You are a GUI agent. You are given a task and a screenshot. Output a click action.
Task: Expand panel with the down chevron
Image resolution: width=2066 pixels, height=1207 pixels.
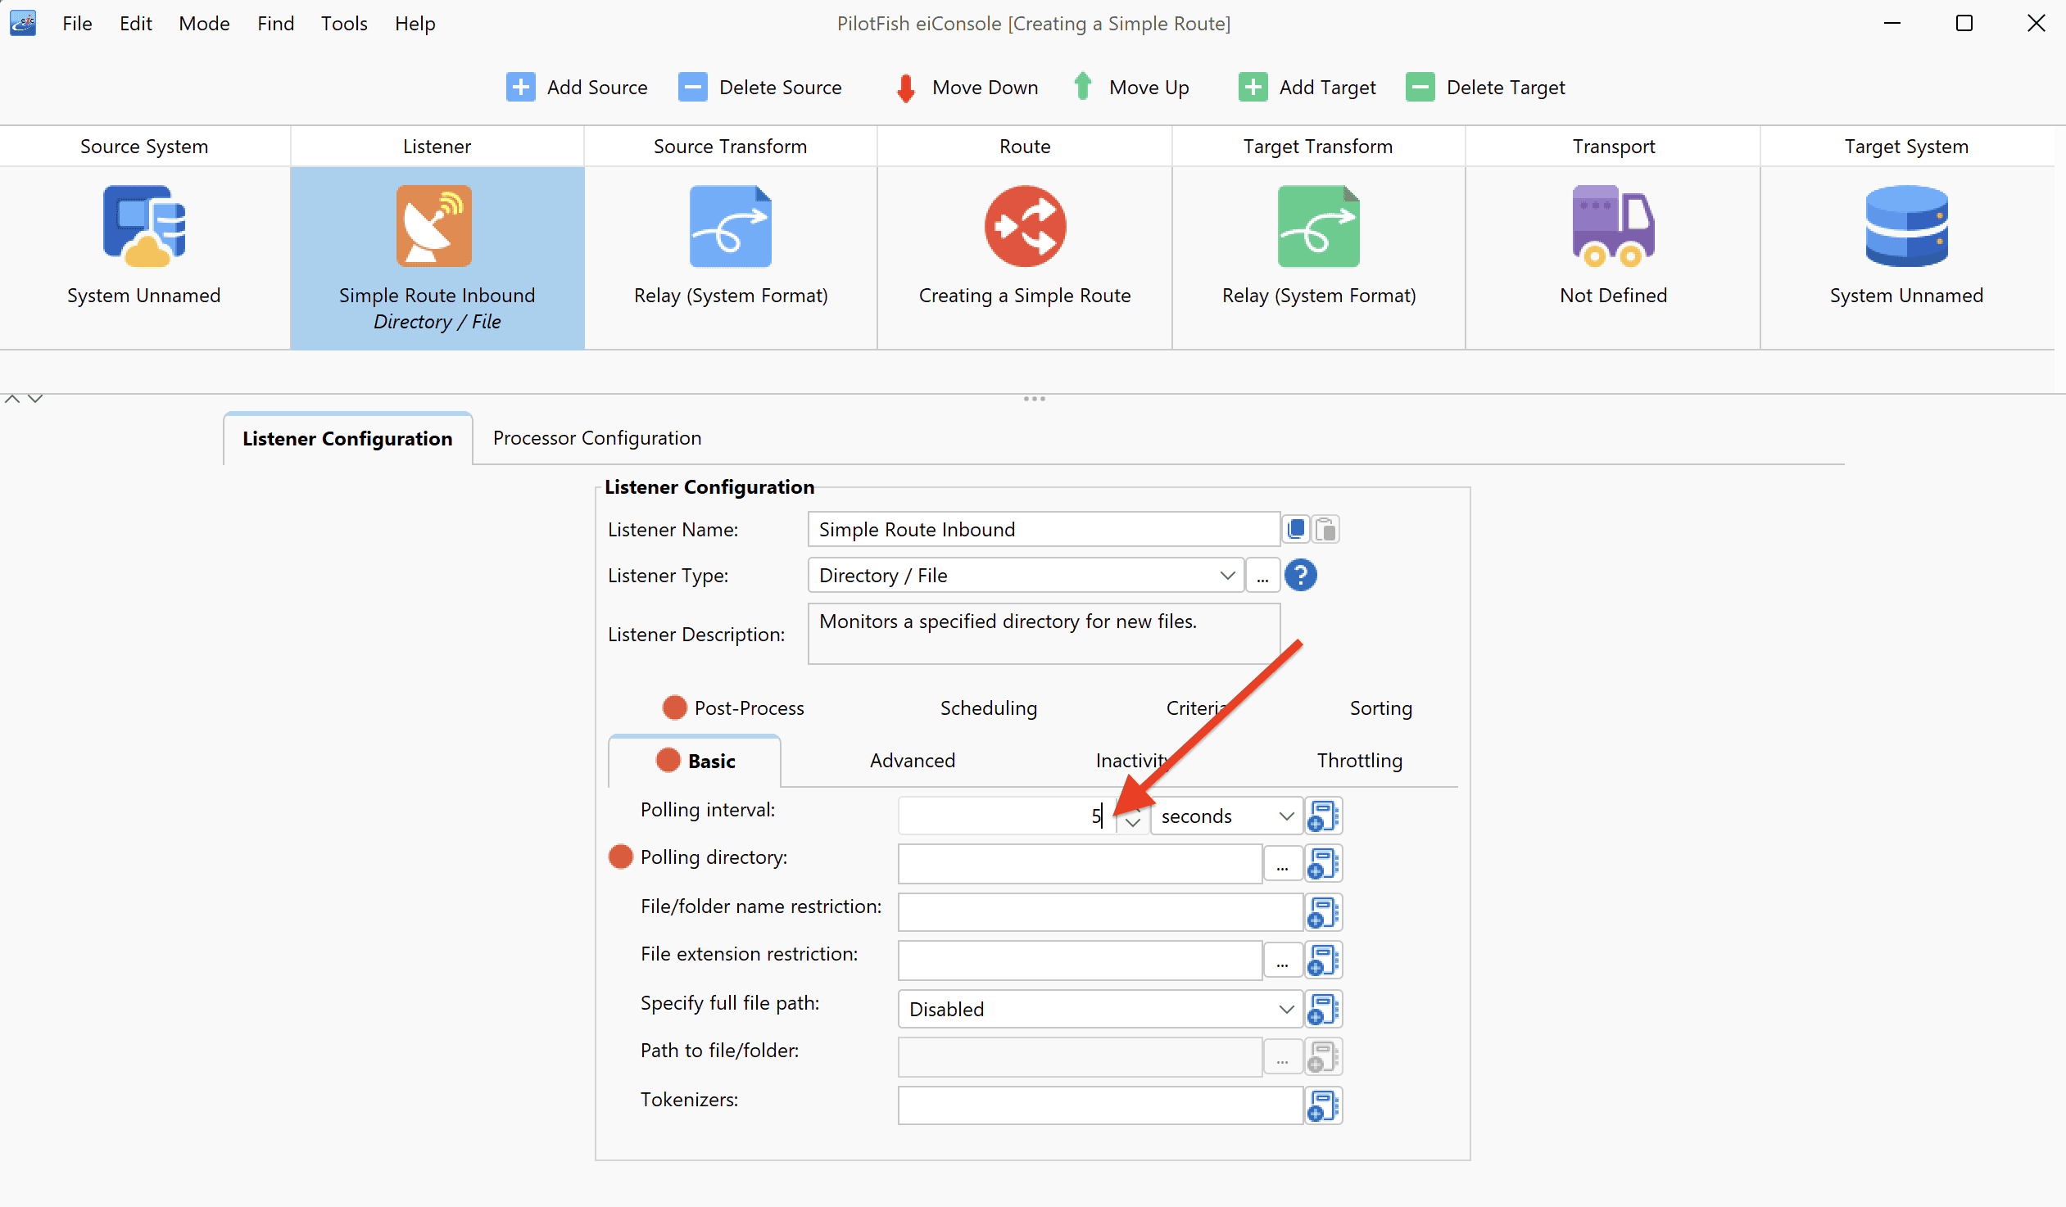pyautogui.click(x=35, y=399)
